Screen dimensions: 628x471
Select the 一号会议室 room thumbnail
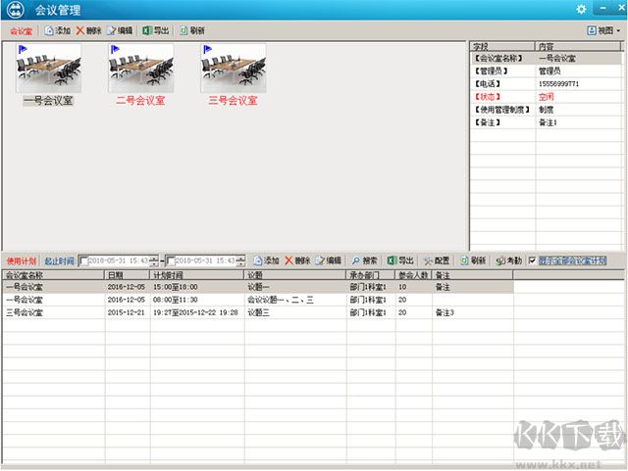coord(48,75)
